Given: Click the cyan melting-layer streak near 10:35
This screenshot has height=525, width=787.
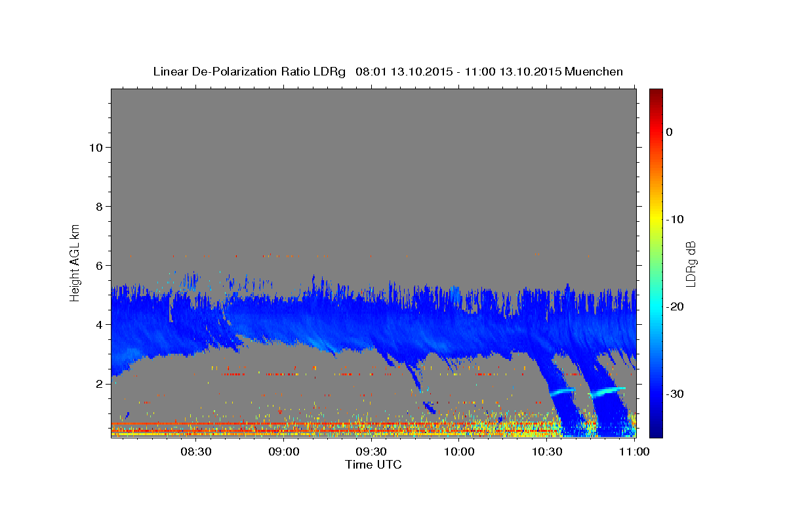Looking at the screenshot, I should [562, 391].
